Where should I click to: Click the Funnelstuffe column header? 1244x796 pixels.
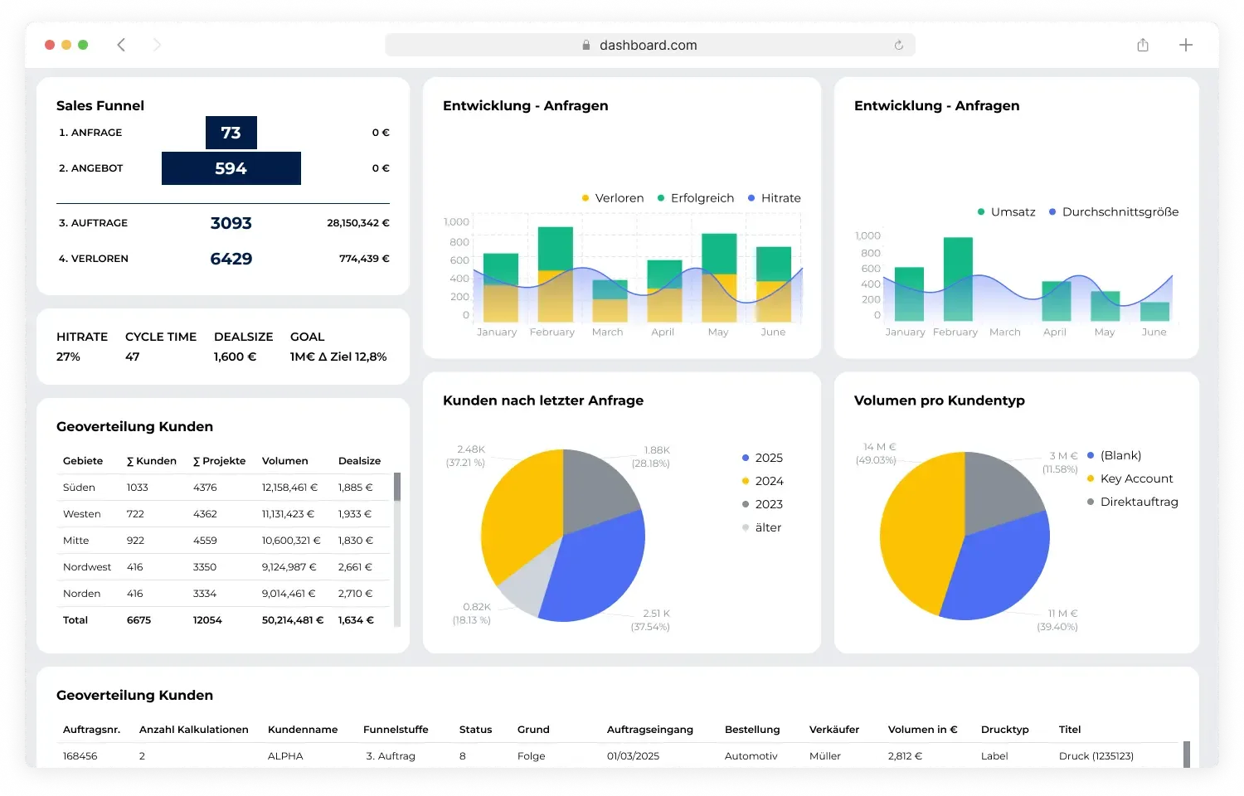[396, 730]
